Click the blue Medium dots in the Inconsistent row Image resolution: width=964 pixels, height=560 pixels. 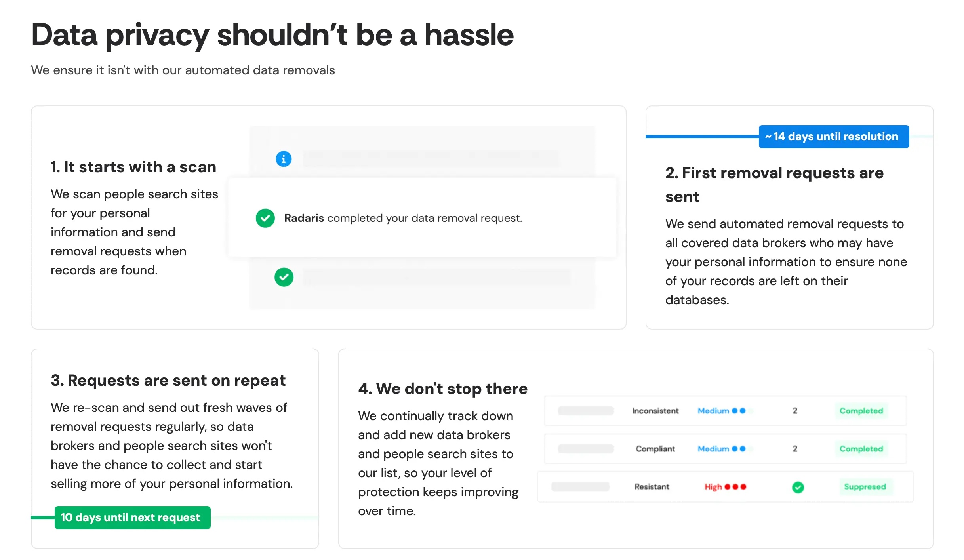tap(738, 411)
